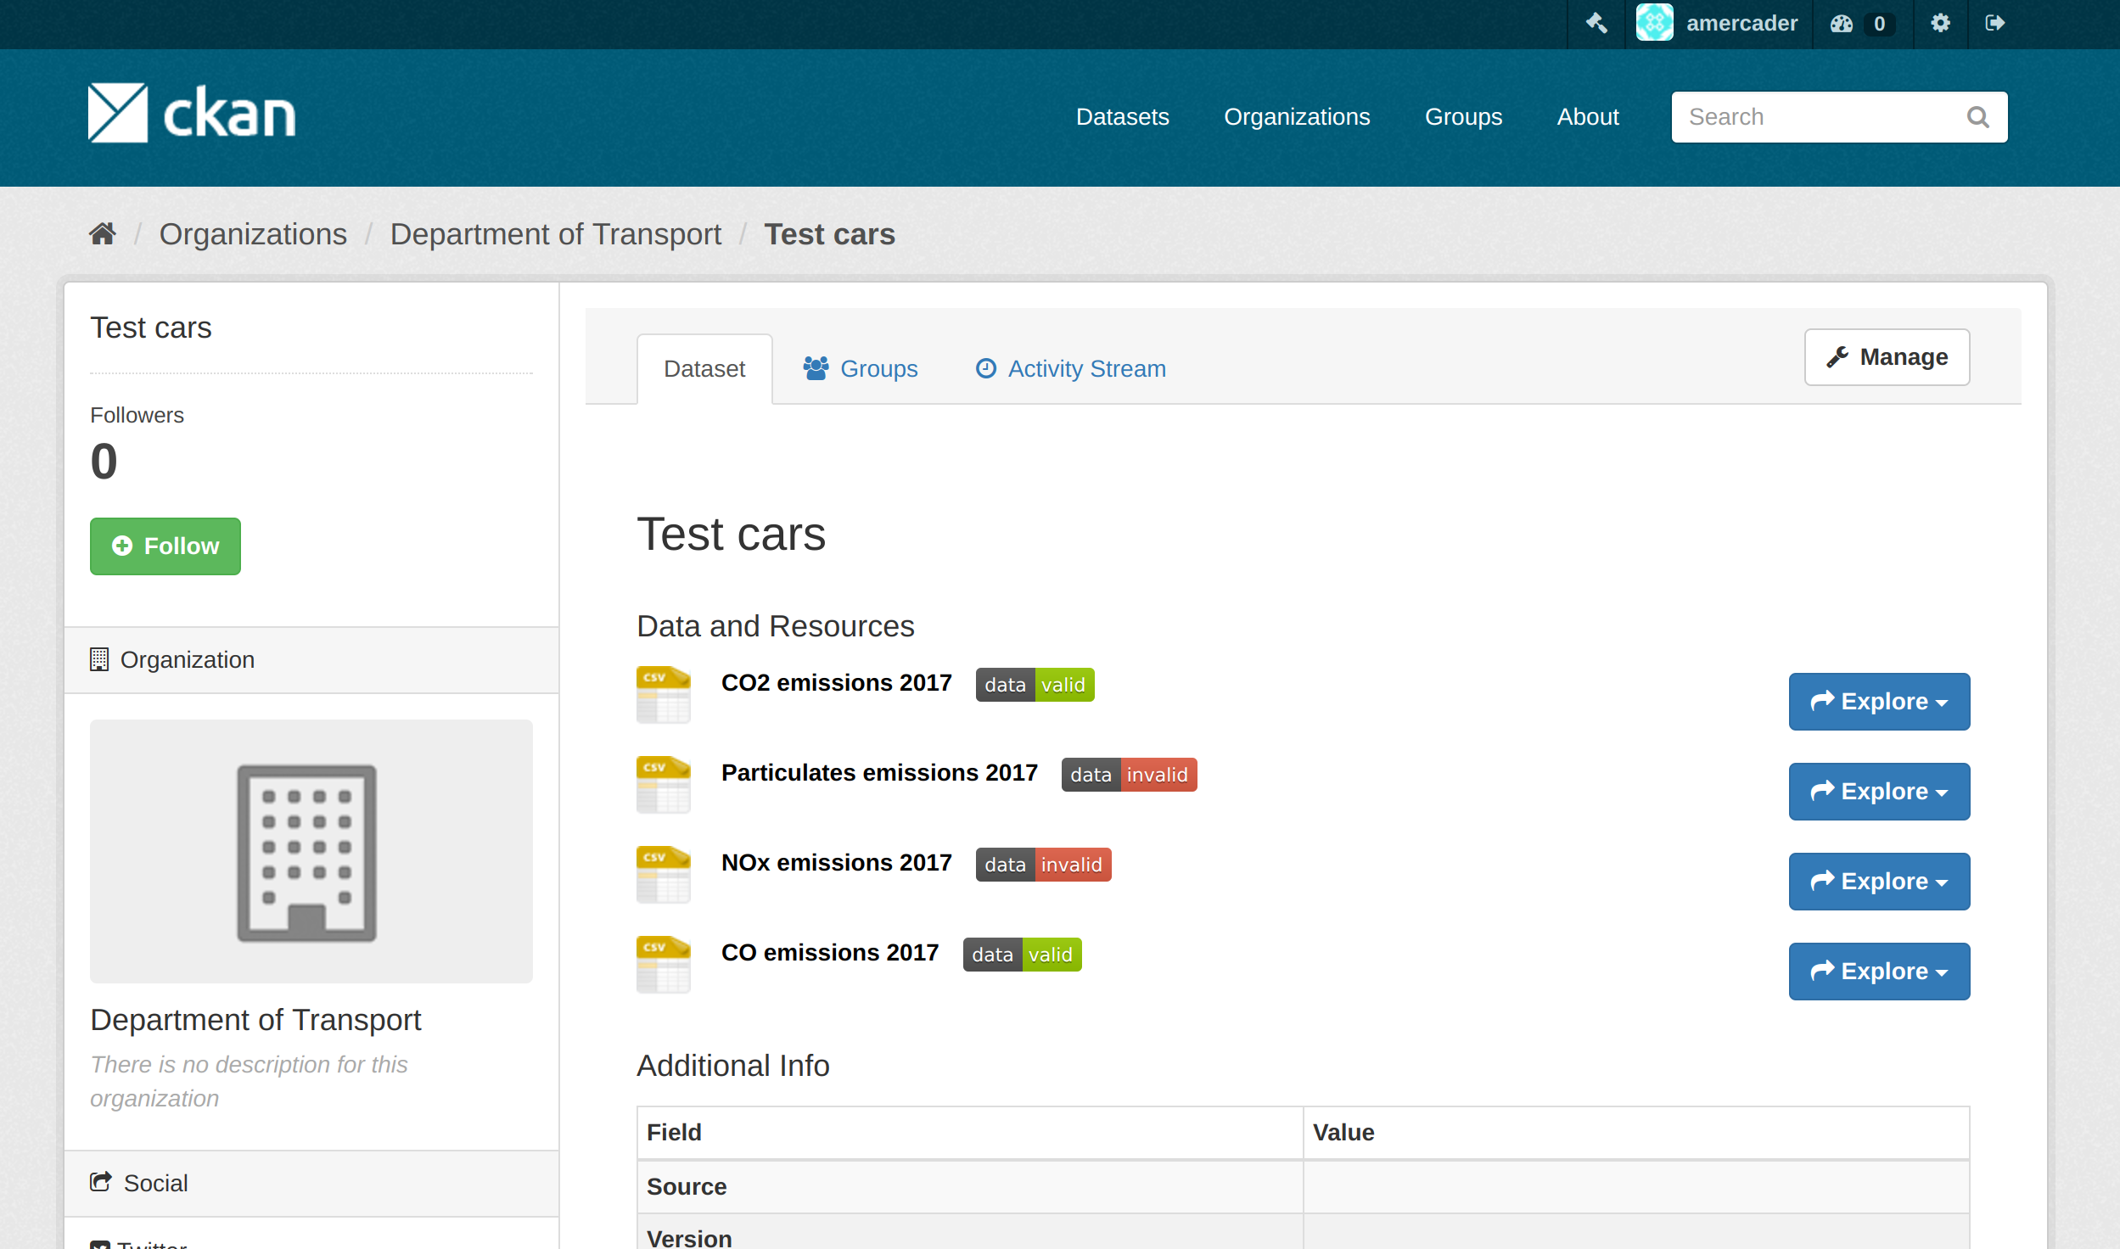Log out using the sign-out icon
This screenshot has width=2120, height=1249.
[x=1996, y=23]
